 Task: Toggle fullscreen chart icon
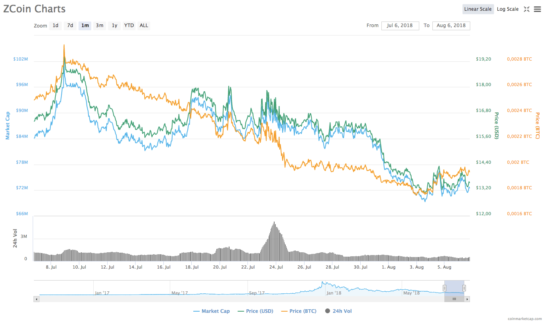pyautogui.click(x=526, y=9)
